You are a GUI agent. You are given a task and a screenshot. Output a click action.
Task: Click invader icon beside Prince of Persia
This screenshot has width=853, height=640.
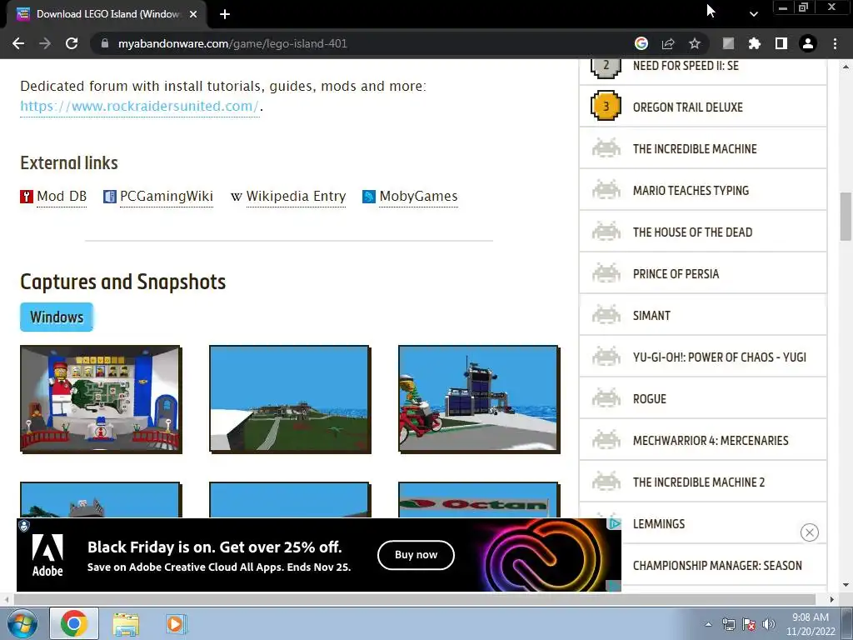606,273
